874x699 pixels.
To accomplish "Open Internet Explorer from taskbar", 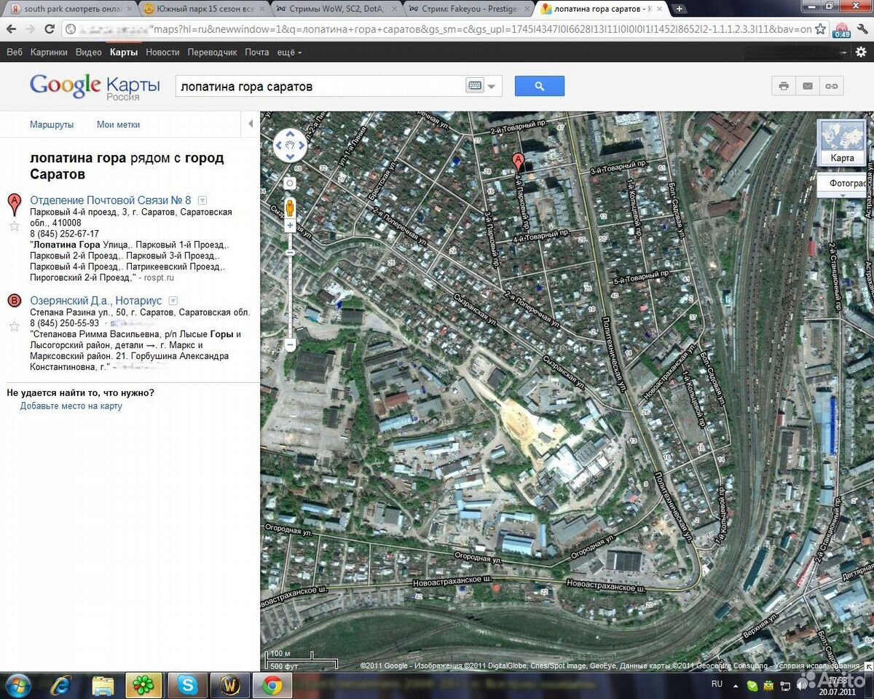I will tap(61, 685).
